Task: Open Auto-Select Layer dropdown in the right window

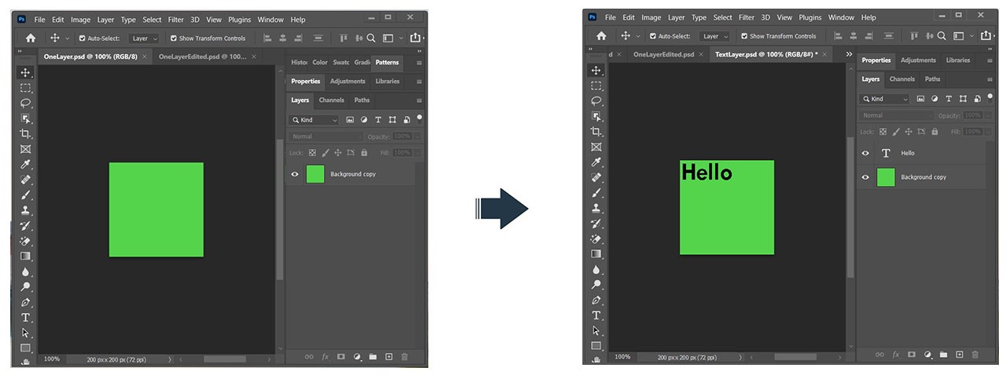Action: [x=715, y=36]
